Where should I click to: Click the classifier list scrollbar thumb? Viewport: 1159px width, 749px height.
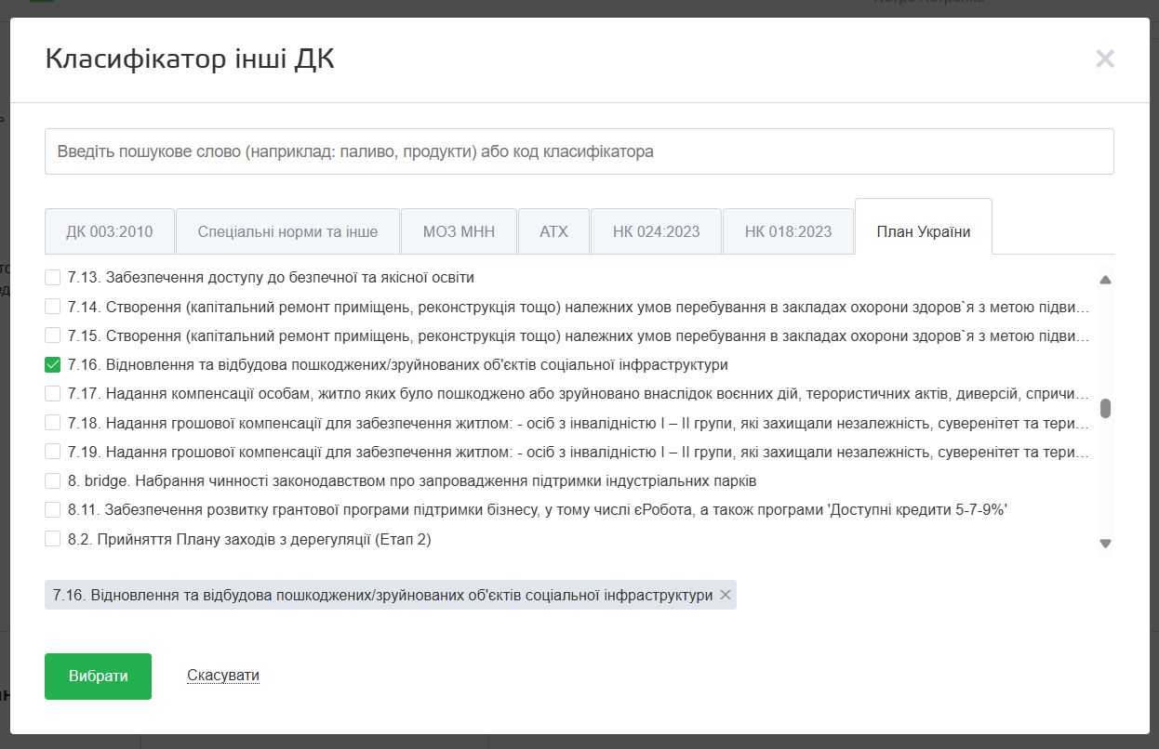point(1105,409)
